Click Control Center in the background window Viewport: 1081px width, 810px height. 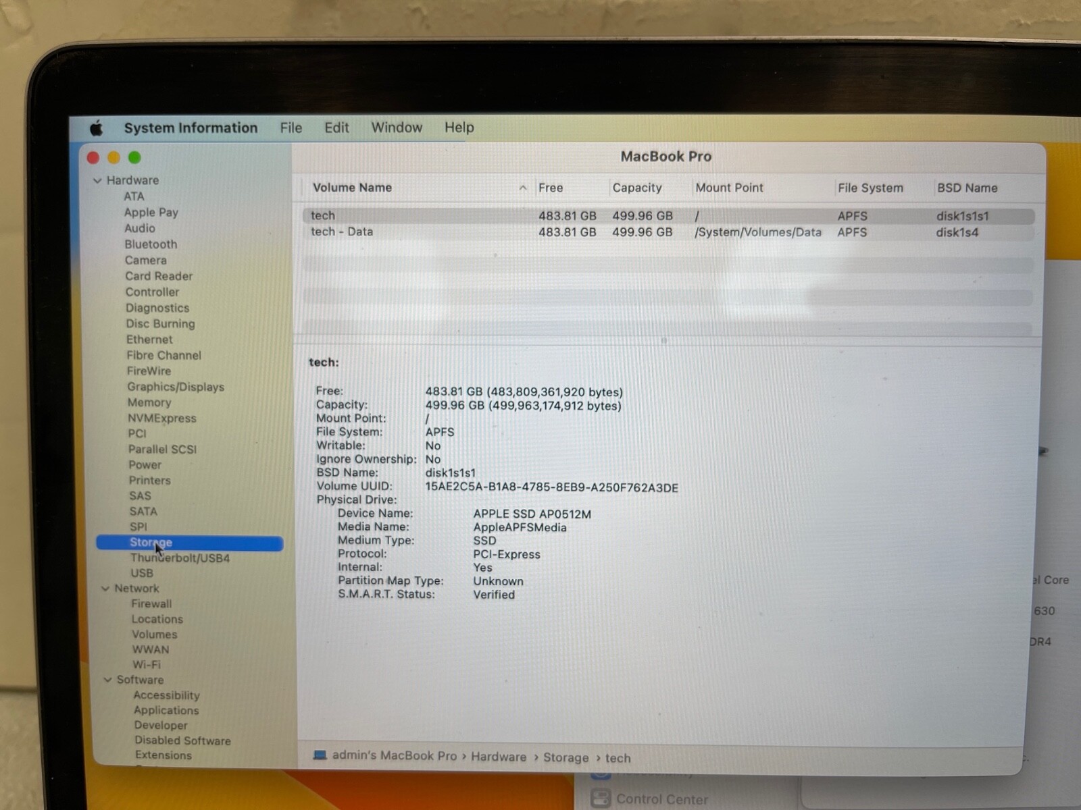click(x=662, y=799)
